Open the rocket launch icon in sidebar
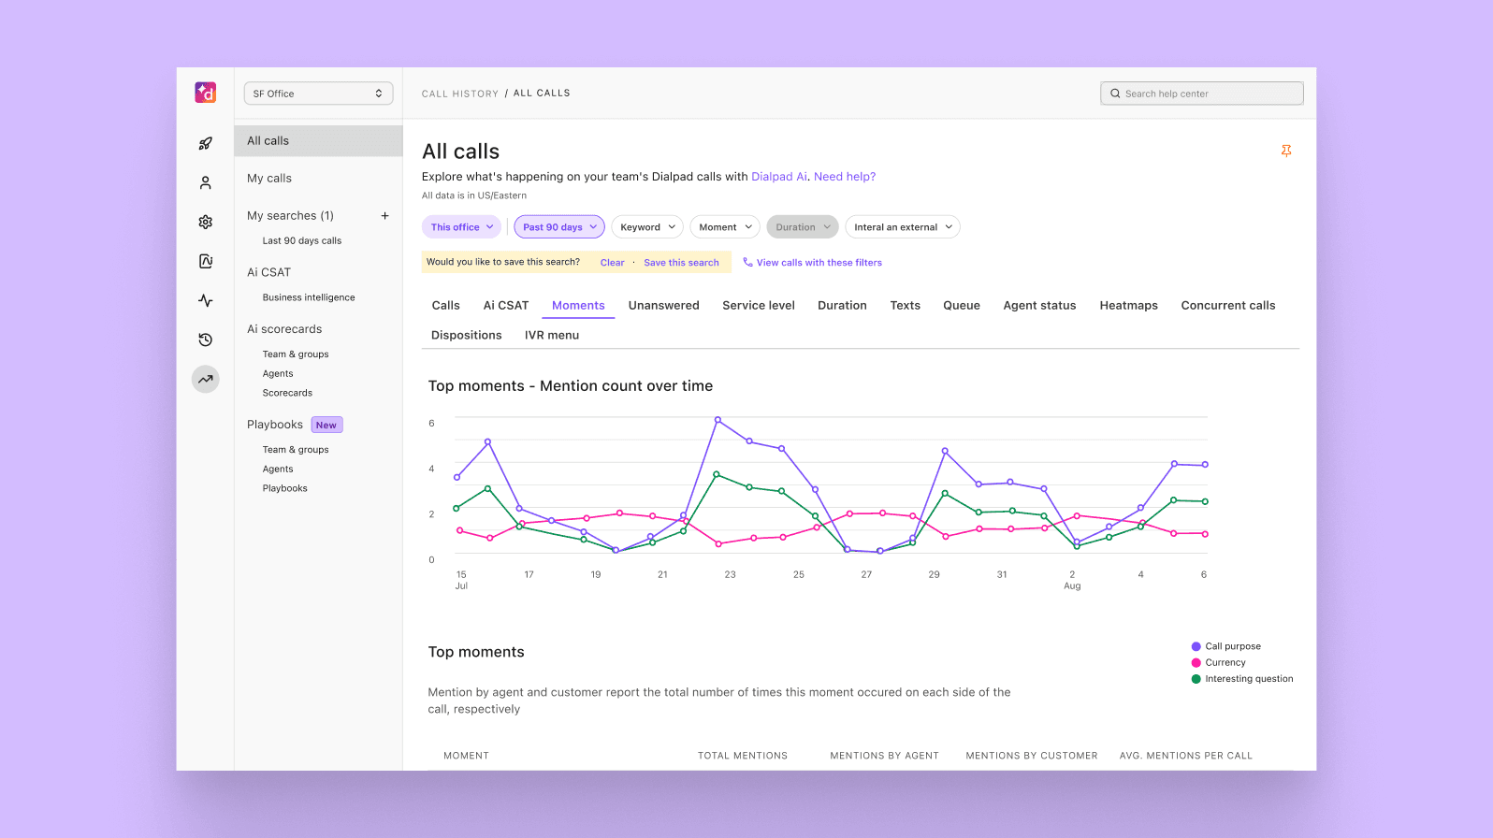Screen dimensions: 1493x838 (x=205, y=144)
